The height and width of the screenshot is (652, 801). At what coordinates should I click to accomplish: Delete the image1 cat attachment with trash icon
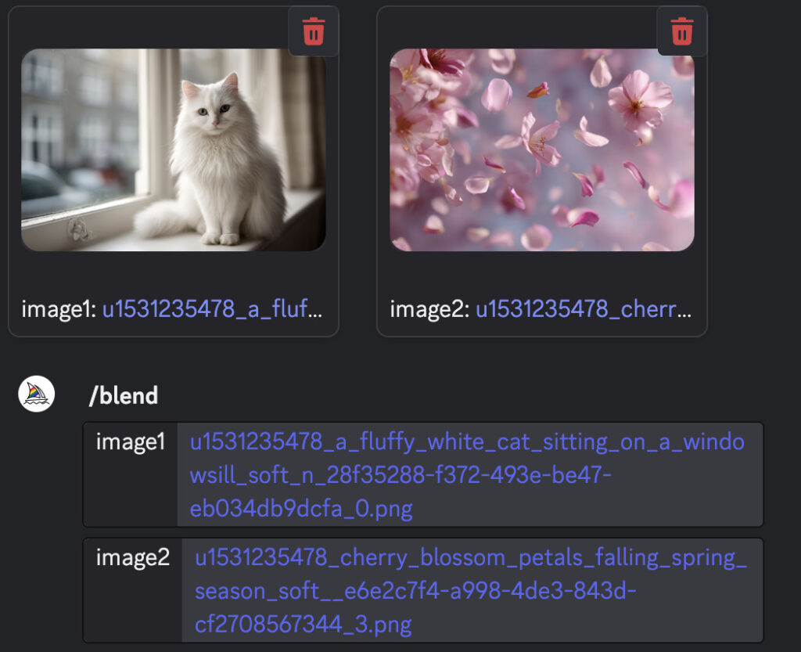click(x=314, y=31)
